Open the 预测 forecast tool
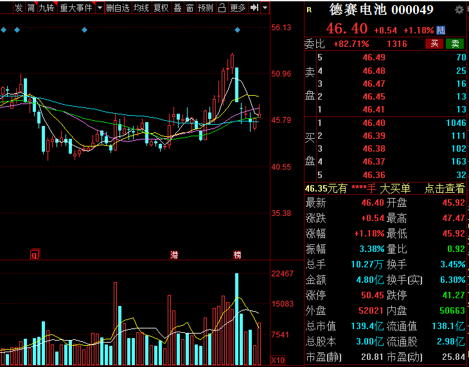 click(206, 8)
